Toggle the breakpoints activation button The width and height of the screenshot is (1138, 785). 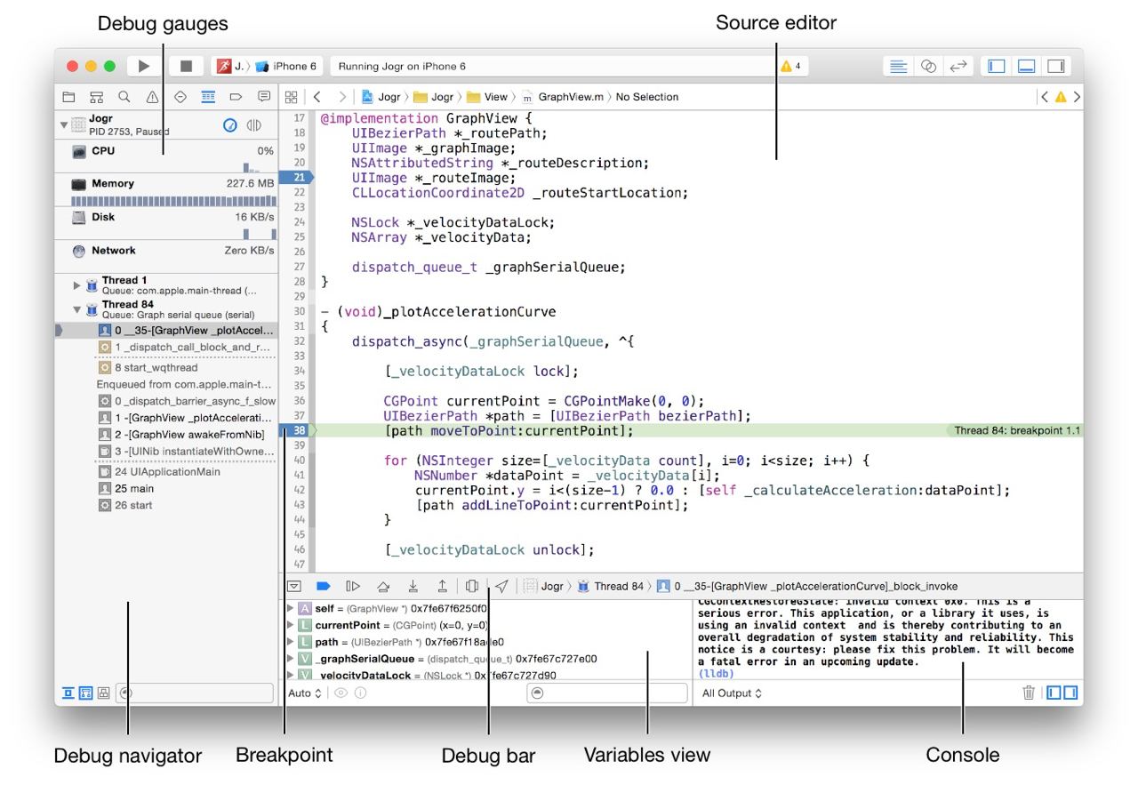click(x=323, y=586)
